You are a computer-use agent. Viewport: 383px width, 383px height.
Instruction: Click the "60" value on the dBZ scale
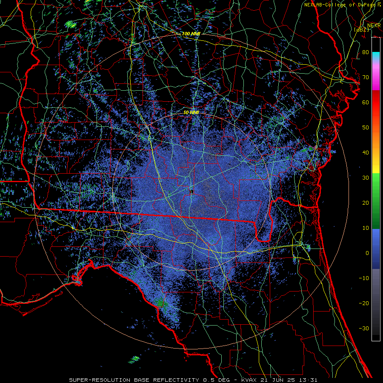[x=366, y=102]
